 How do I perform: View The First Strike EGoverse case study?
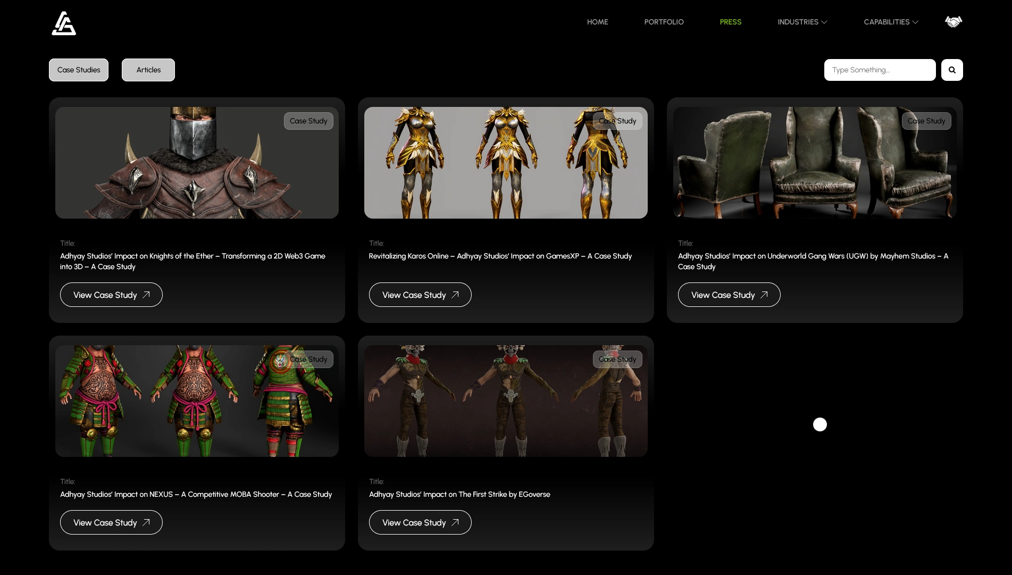coord(420,522)
